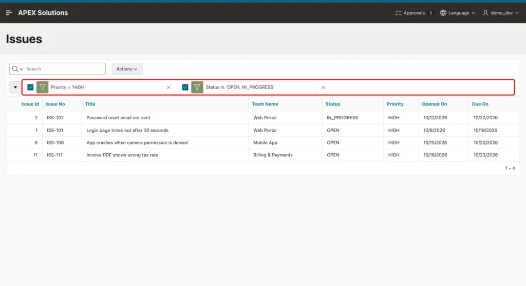Click the IN_PROGRESS status cell
Image resolution: width=526 pixels, height=286 pixels.
[x=343, y=118]
